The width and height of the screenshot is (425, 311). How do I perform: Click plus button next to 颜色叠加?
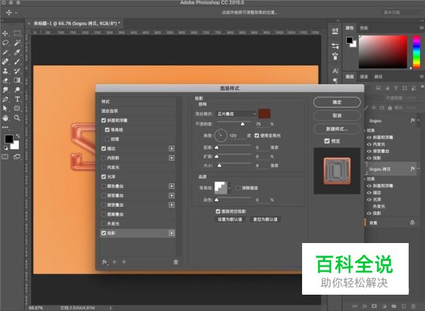point(171,186)
